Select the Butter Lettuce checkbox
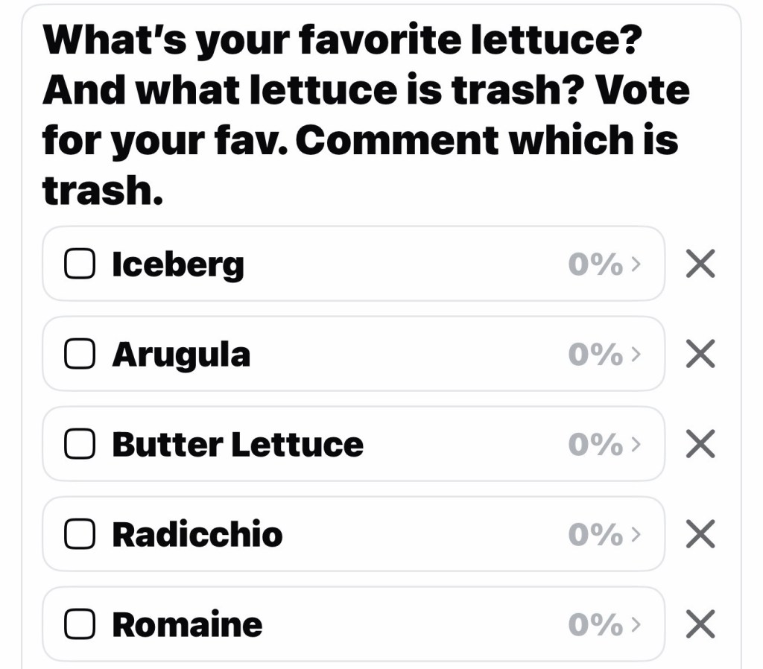This screenshot has height=669, width=763. [x=79, y=445]
